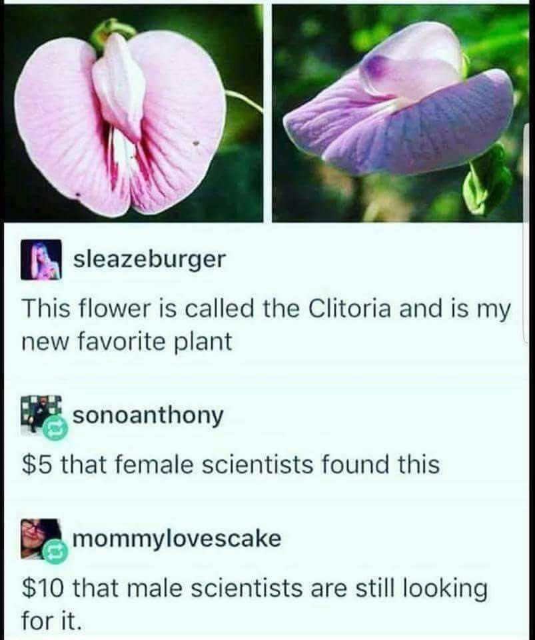
Task: Click the words "for it." in last comment
Action: (x=49, y=621)
